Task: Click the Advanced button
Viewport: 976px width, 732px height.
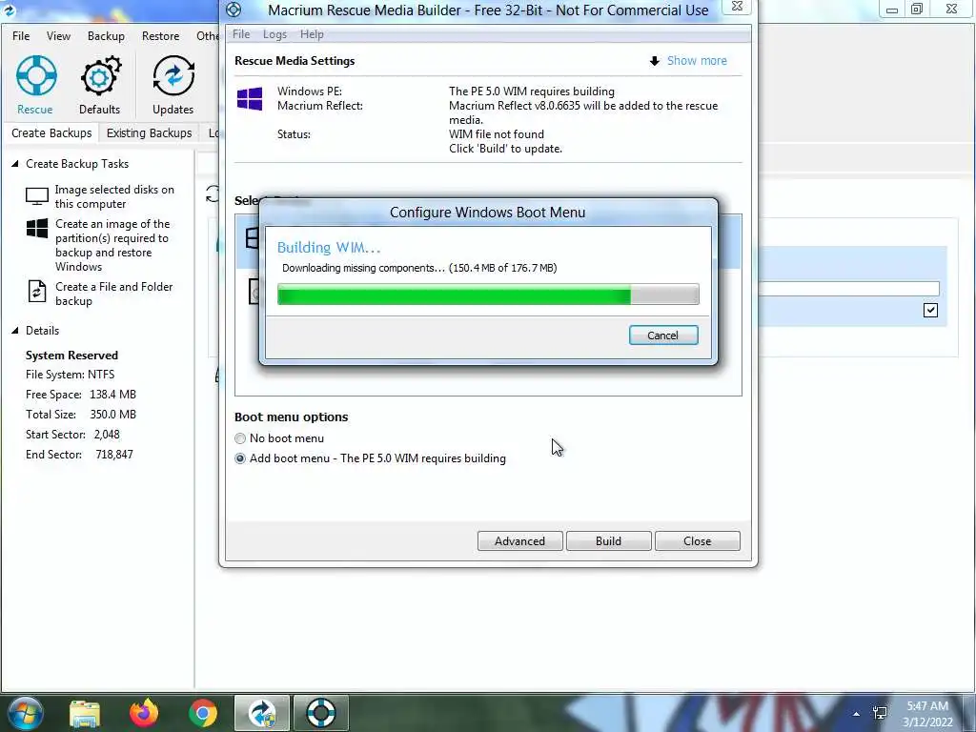Action: click(x=519, y=541)
